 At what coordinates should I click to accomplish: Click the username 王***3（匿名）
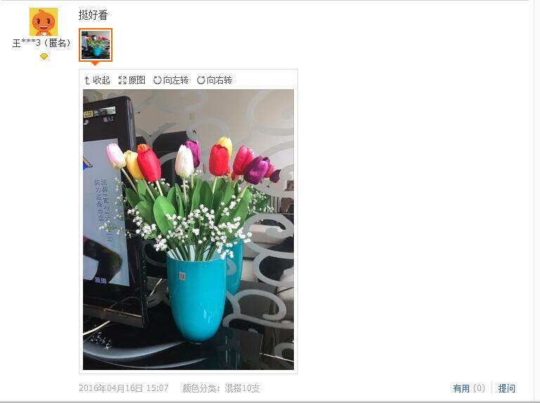[x=41, y=43]
